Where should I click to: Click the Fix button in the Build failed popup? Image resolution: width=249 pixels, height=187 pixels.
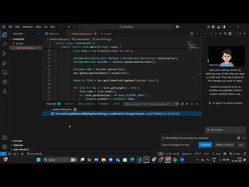(241, 145)
